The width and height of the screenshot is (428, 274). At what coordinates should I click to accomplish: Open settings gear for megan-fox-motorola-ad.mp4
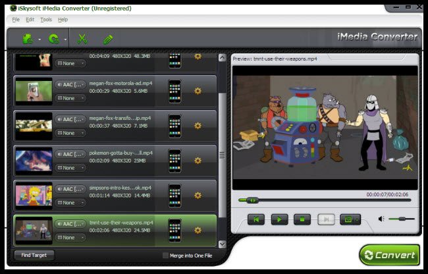point(198,91)
